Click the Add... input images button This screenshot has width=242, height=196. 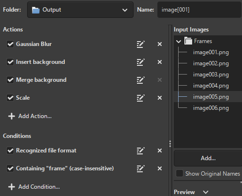[x=208, y=158]
